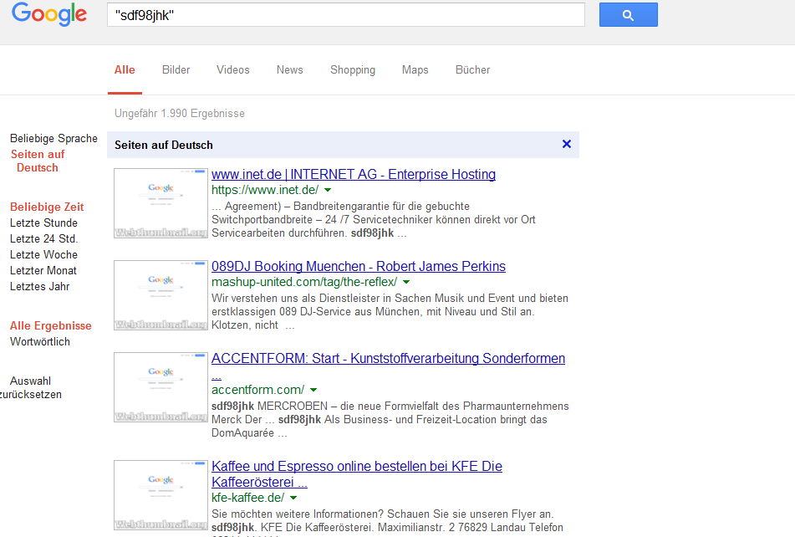The width and height of the screenshot is (795, 537).
Task: Click the blue search magnifier button
Action: pos(628,15)
